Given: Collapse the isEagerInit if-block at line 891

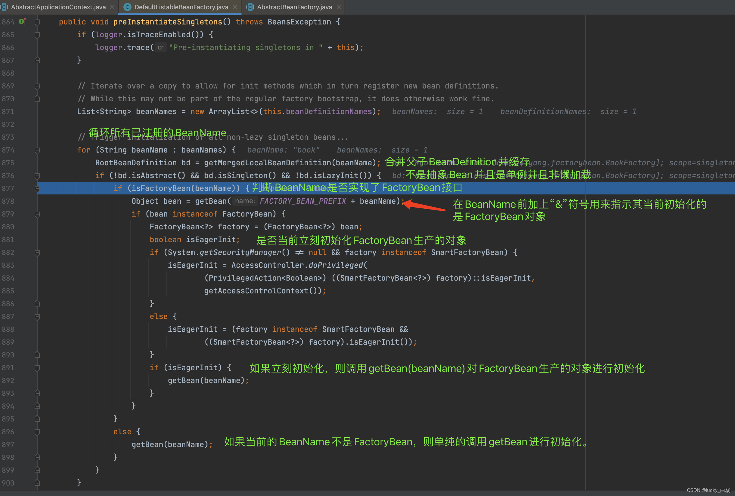Looking at the screenshot, I should 37,368.
